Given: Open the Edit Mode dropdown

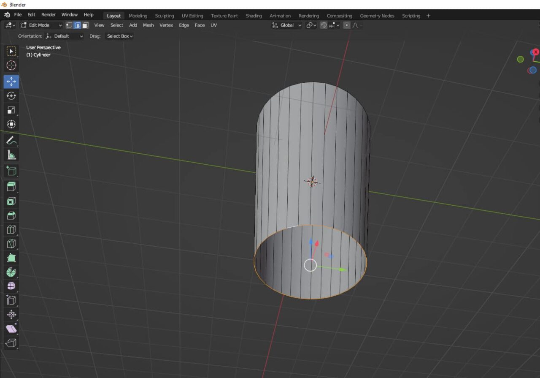Looking at the screenshot, I should (40, 25).
